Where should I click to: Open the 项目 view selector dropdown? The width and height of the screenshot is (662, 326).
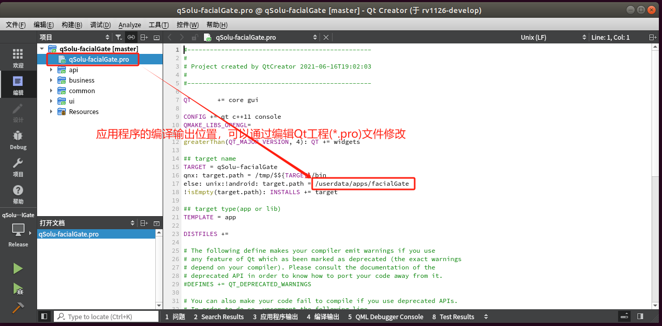click(x=74, y=37)
